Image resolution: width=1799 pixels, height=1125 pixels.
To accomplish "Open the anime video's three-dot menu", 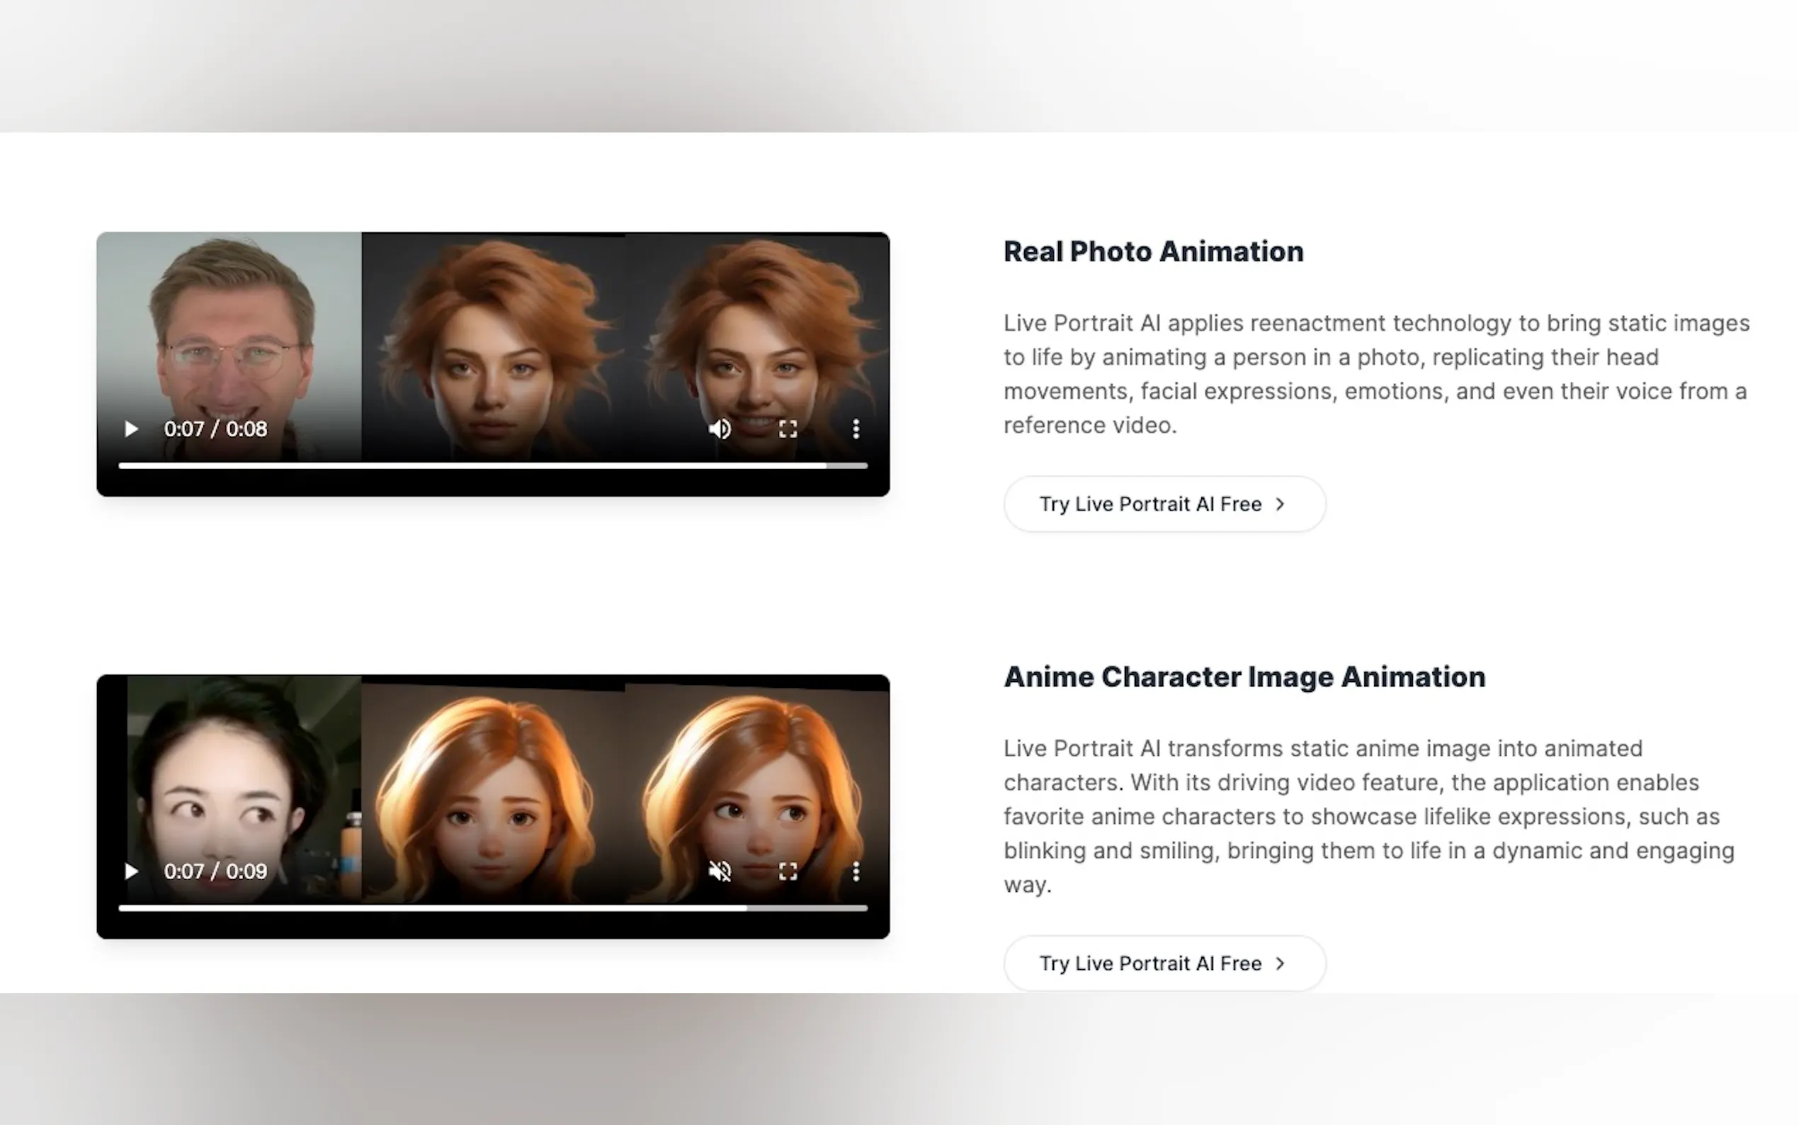I will (856, 871).
